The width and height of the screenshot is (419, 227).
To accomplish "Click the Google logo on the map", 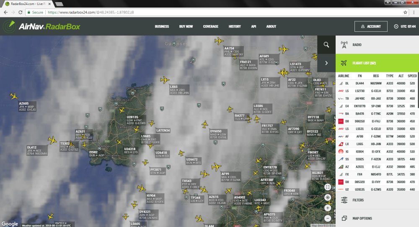I will [x=10, y=224].
